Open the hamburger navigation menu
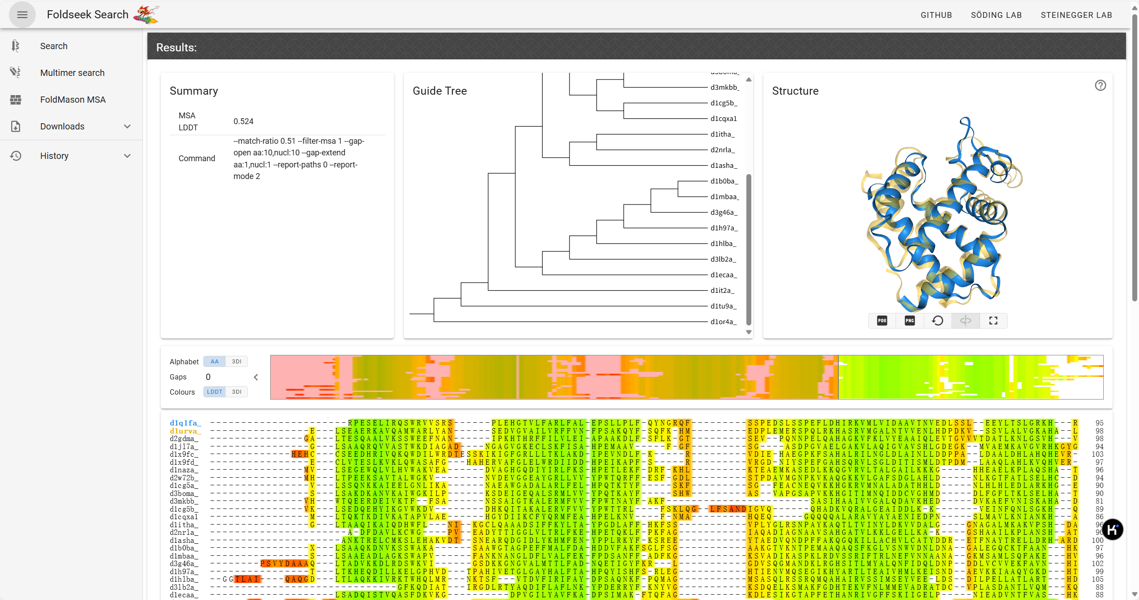The height and width of the screenshot is (600, 1139). (x=22, y=15)
